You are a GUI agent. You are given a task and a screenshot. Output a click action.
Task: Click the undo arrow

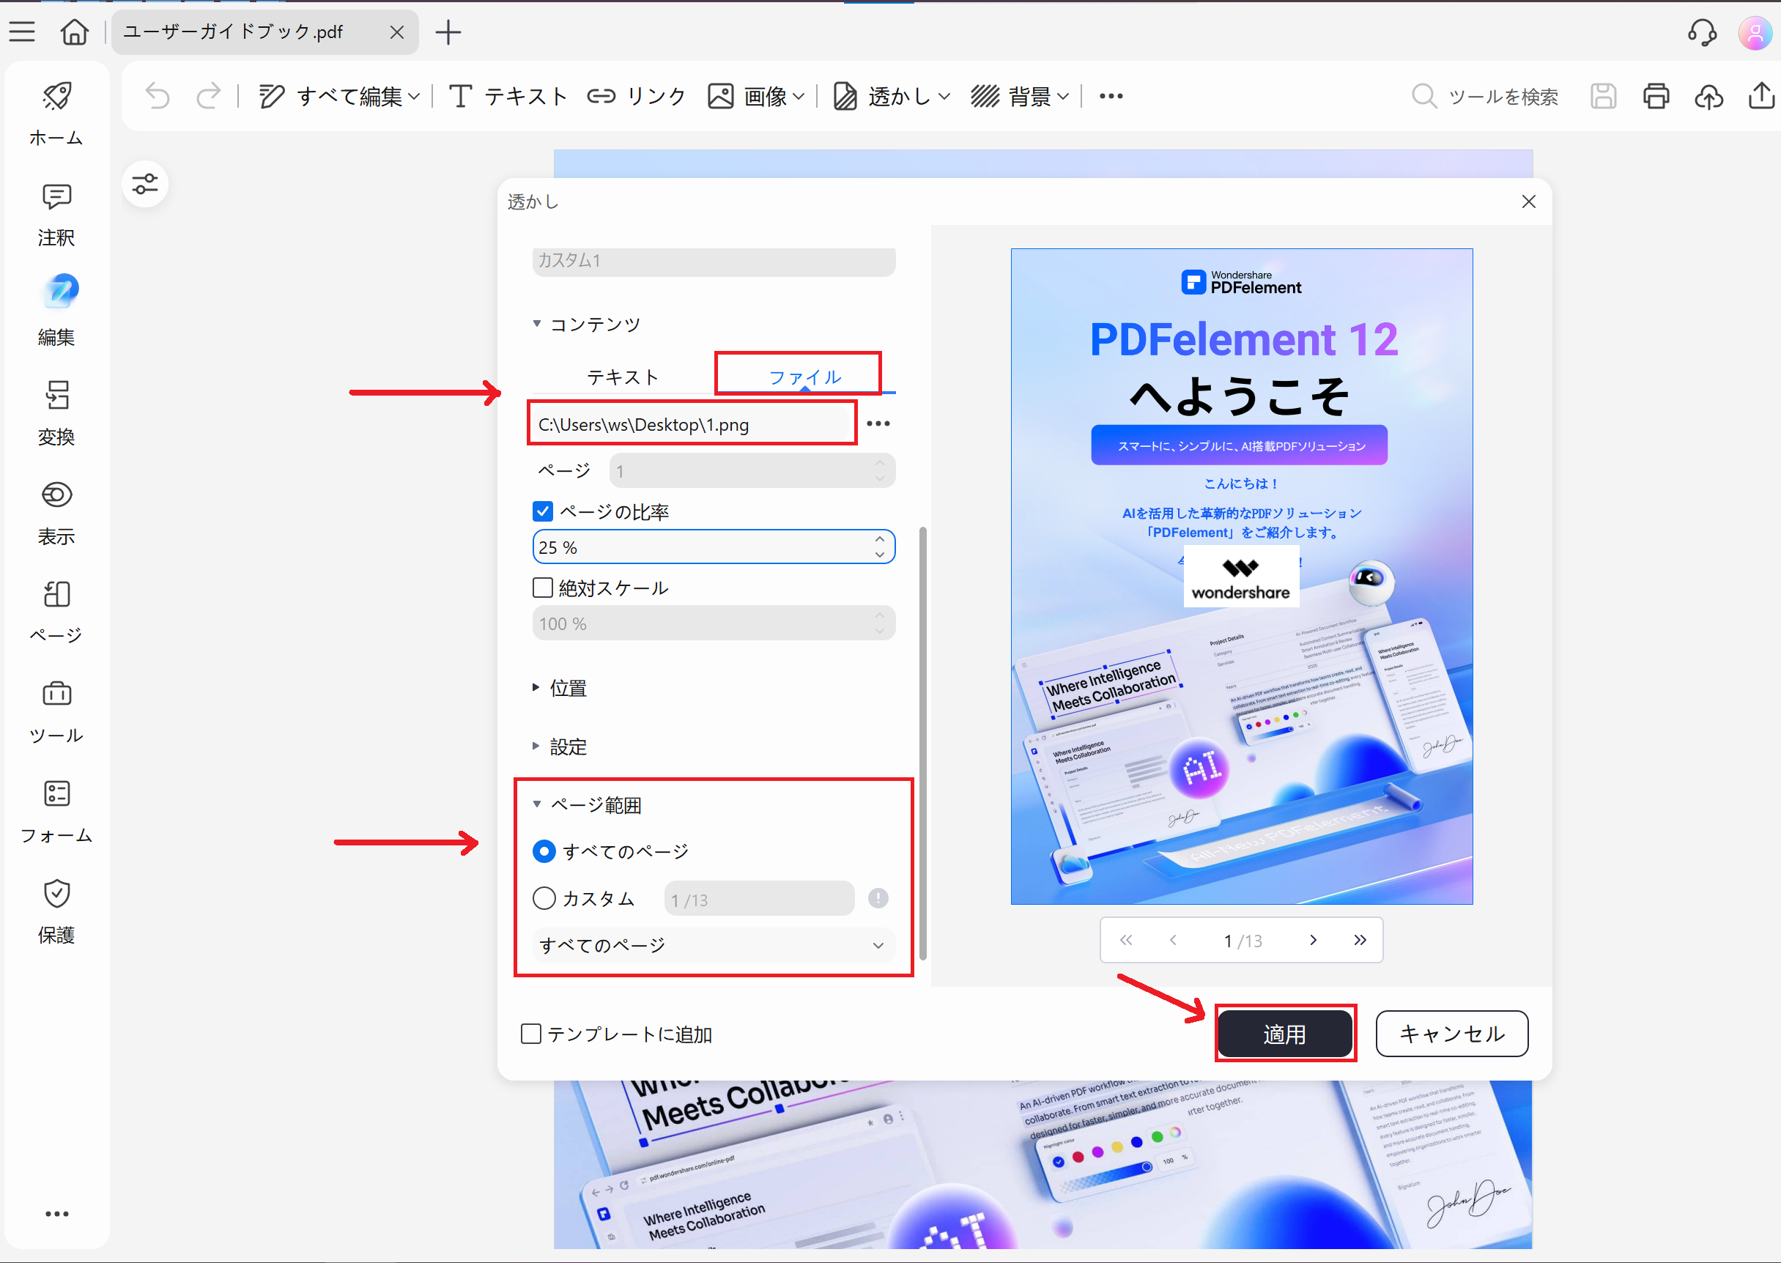(157, 97)
